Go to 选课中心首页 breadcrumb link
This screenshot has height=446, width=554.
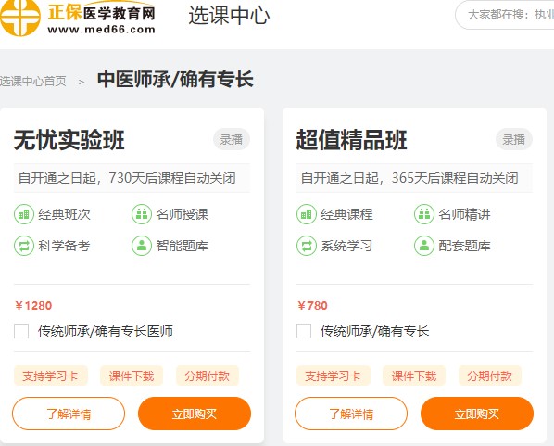pos(32,82)
